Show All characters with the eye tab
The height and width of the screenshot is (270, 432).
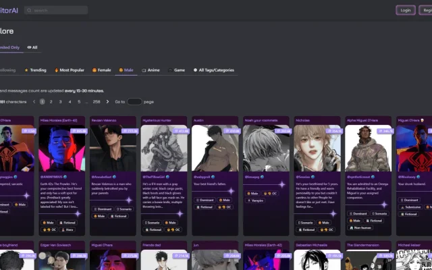(x=32, y=47)
